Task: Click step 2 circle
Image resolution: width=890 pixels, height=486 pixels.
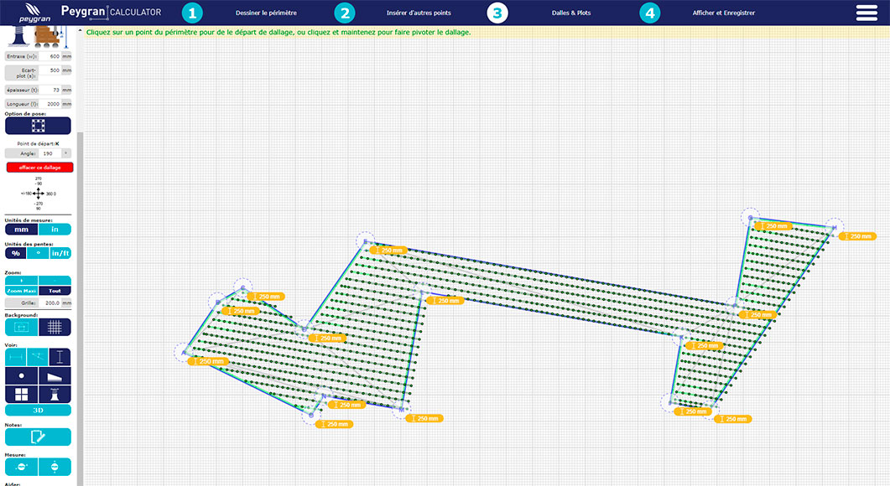Action: (345, 13)
